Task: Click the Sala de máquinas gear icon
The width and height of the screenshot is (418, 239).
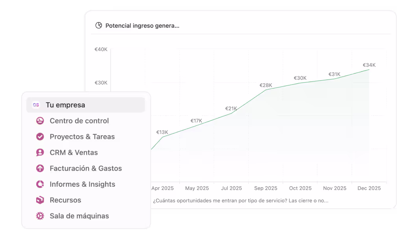Action: (40, 216)
